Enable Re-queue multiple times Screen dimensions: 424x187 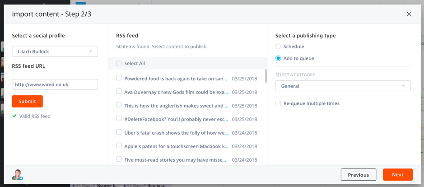coord(278,103)
